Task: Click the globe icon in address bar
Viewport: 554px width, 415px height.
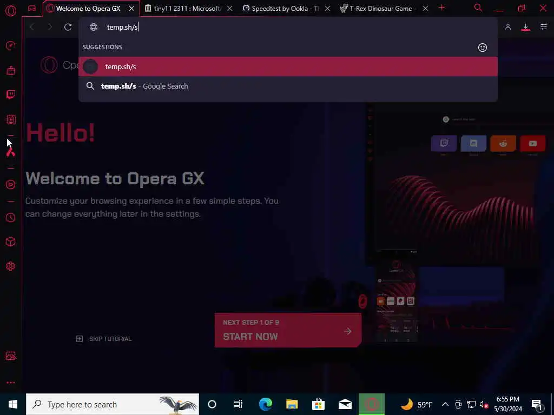Action: 93,27
